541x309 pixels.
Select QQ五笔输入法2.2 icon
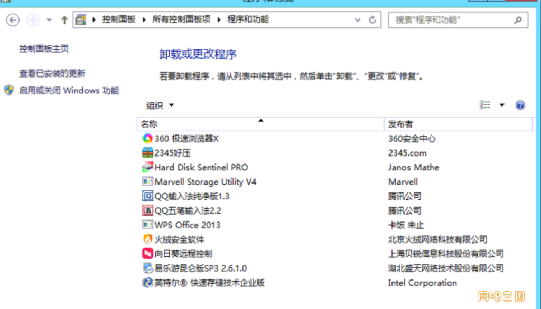click(147, 210)
